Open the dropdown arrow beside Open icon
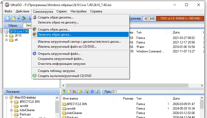Viewport: 207px width, 118px height. pos(18,18)
